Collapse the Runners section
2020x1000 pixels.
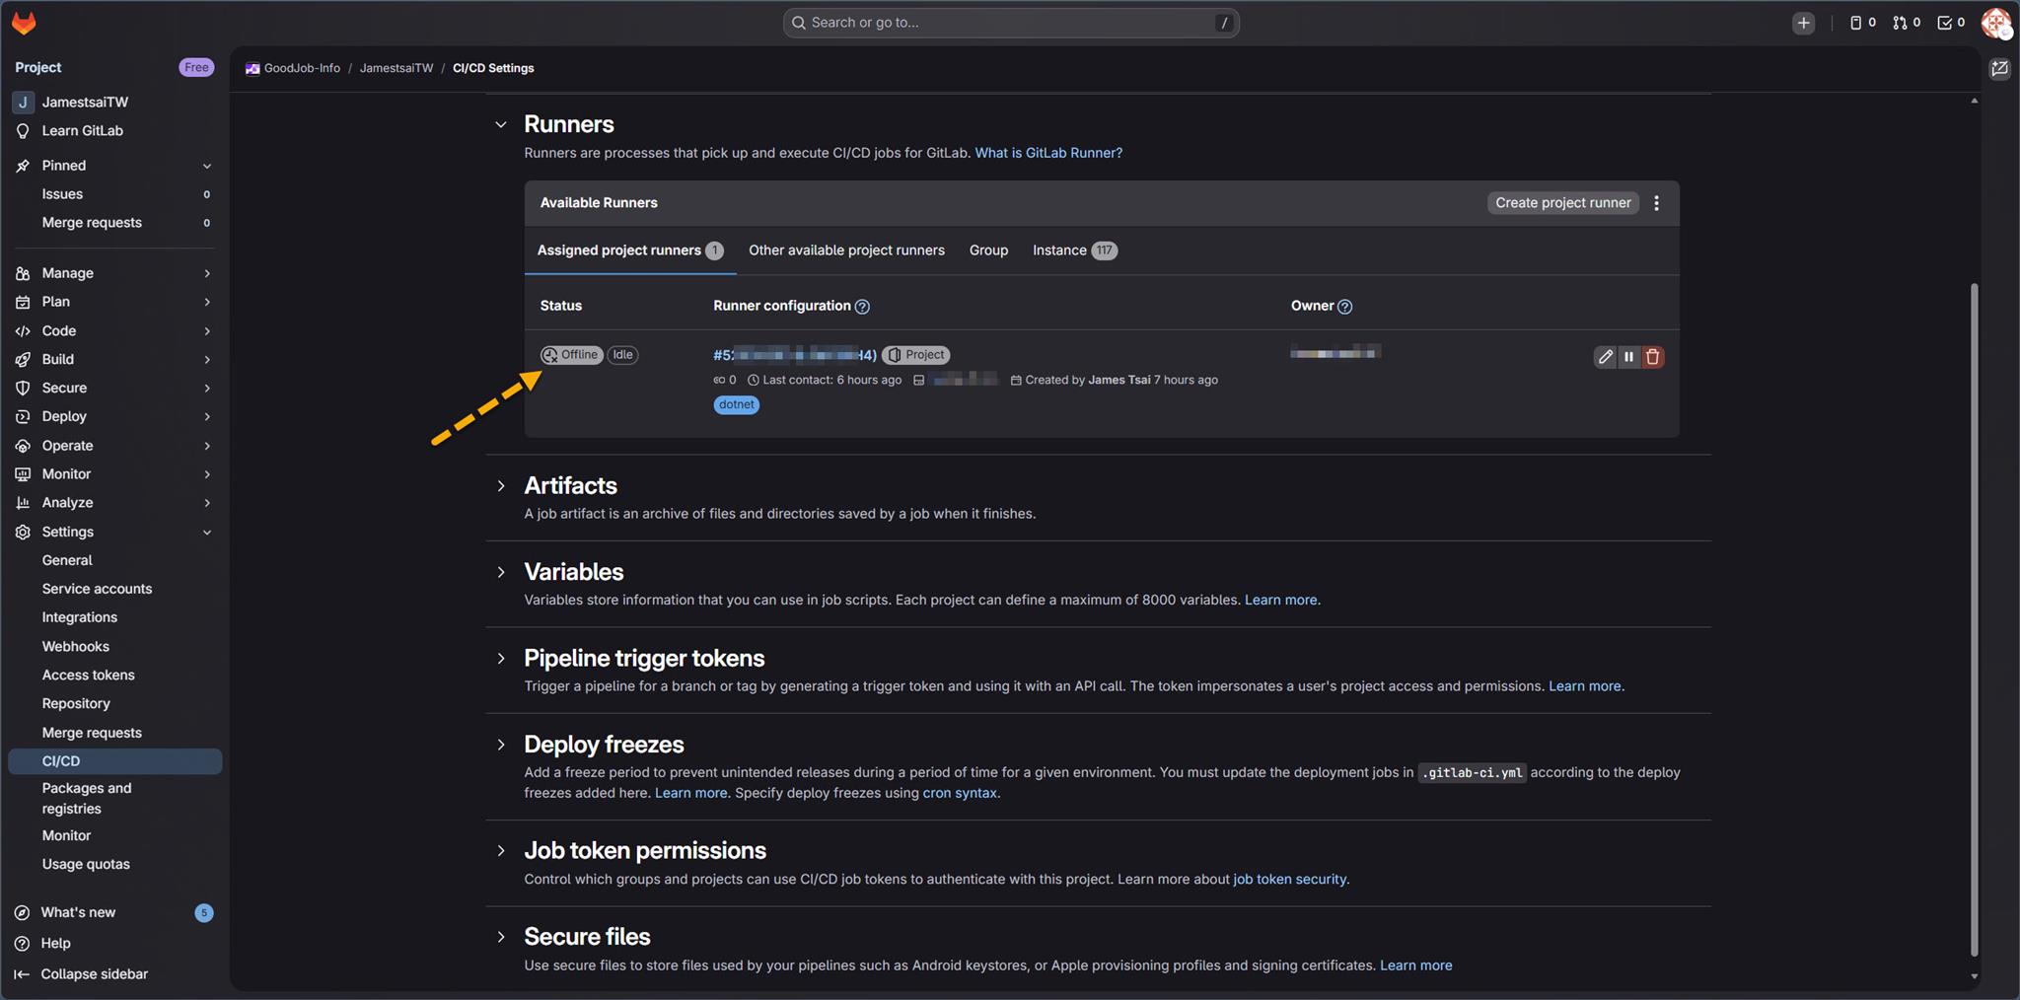[x=501, y=125]
